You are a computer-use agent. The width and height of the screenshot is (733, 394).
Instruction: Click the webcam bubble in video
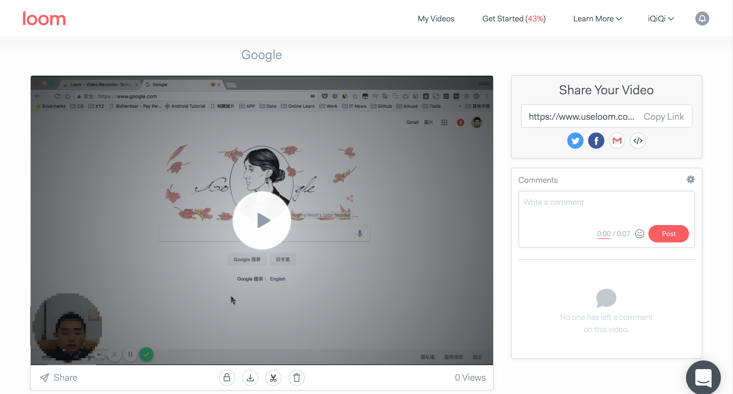(x=67, y=327)
